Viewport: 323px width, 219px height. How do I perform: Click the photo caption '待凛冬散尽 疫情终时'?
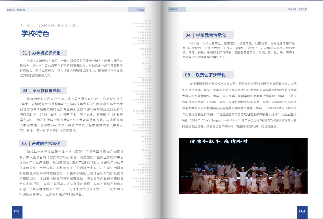tap(219, 141)
